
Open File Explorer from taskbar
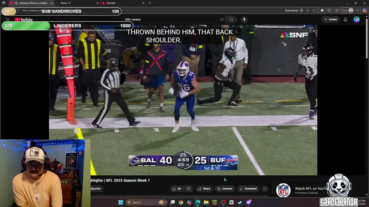tap(206, 202)
